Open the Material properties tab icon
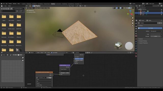The width and height of the screenshot is (163, 91). pos(136,53)
